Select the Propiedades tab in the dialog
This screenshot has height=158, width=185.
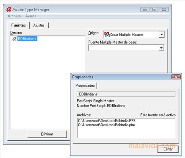pos(85,86)
